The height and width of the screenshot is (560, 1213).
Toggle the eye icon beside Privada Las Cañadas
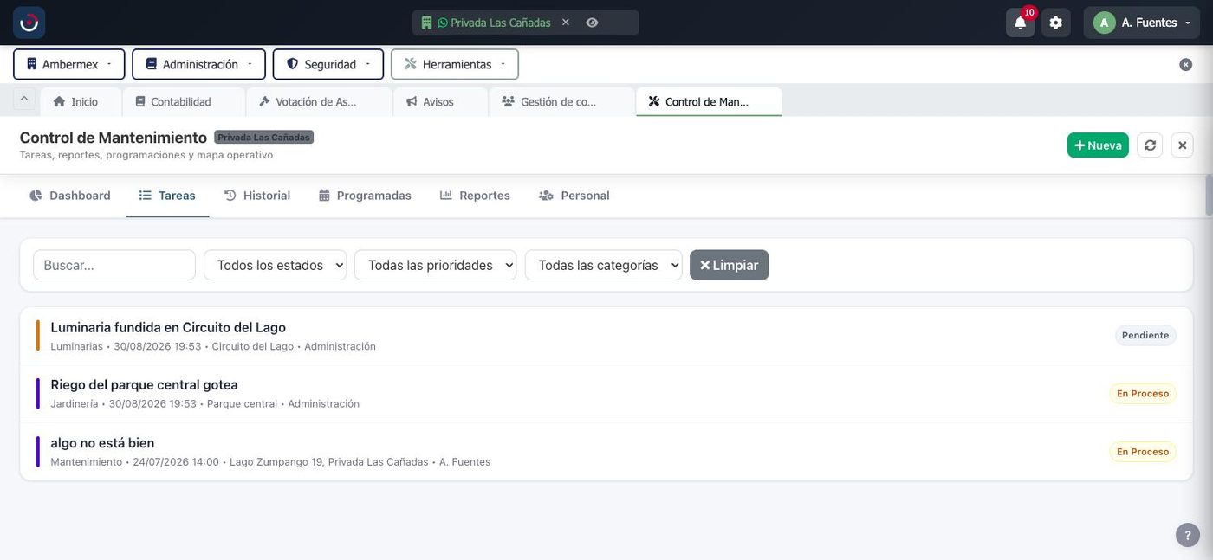click(592, 23)
